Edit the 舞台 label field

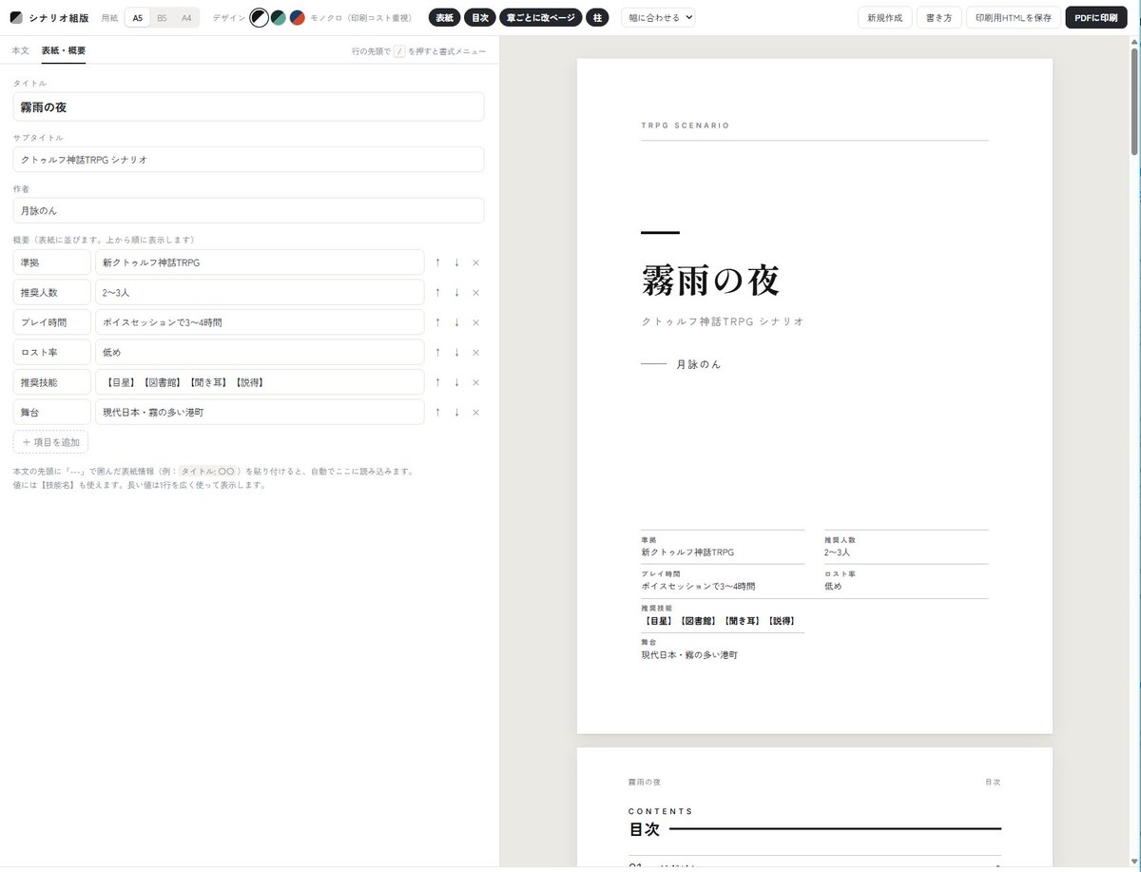pyautogui.click(x=51, y=412)
